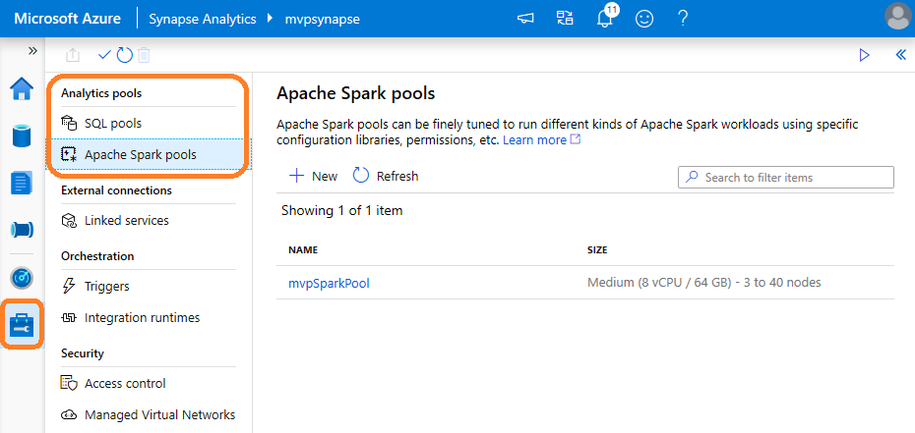The image size is (915, 433).
Task: Refresh the Apache Spark pools list
Action: click(x=386, y=176)
